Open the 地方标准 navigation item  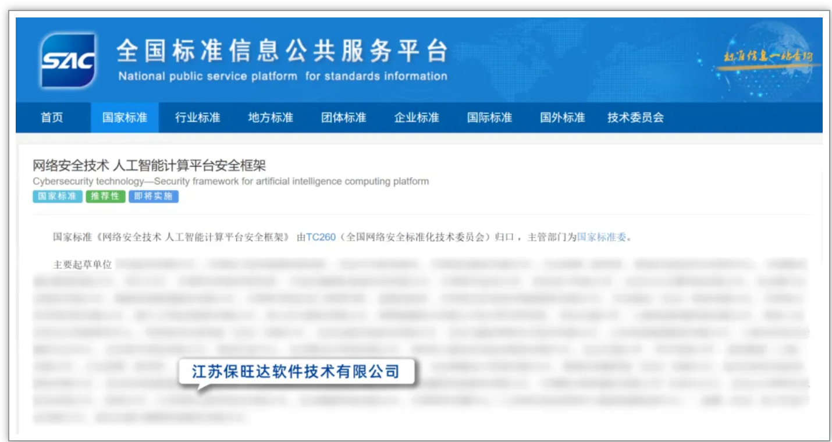[271, 117]
